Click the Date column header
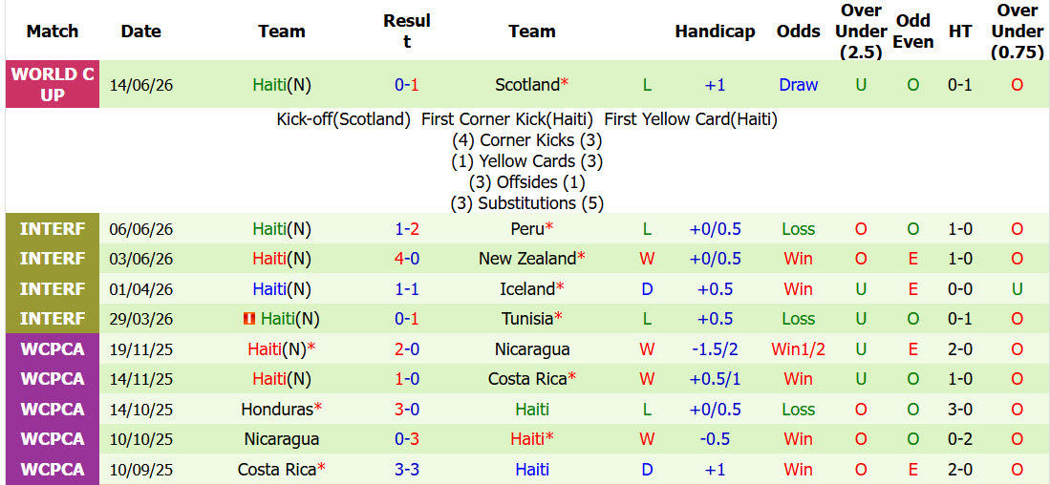Viewport: 1050px width, 485px height. click(x=140, y=32)
